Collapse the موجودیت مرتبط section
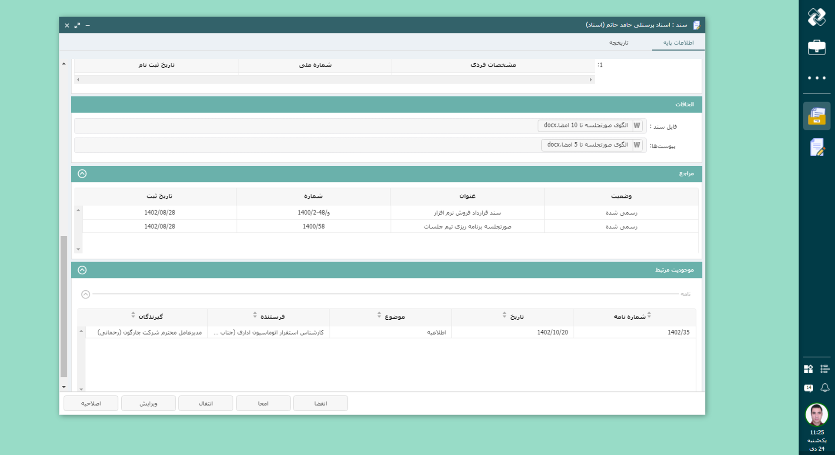 [82, 270]
